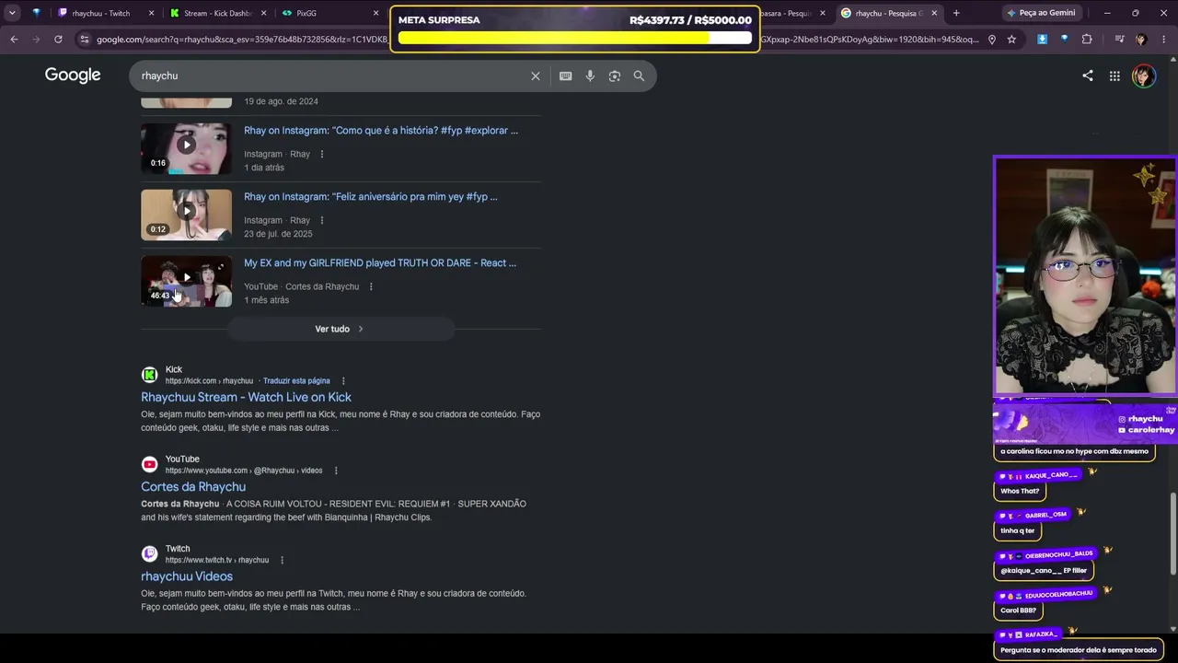
Task: Share the search results page
Action: (x=1088, y=76)
